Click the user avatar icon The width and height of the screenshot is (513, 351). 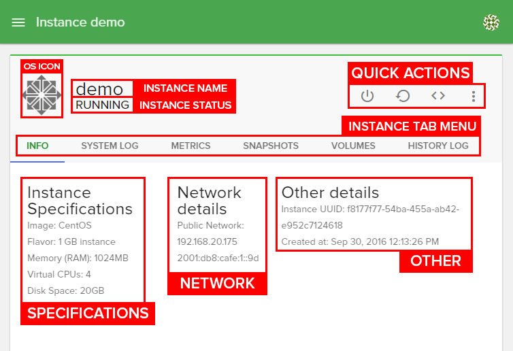point(491,22)
